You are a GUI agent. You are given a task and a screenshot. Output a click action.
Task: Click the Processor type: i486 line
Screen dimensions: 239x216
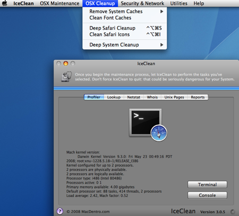(94, 178)
